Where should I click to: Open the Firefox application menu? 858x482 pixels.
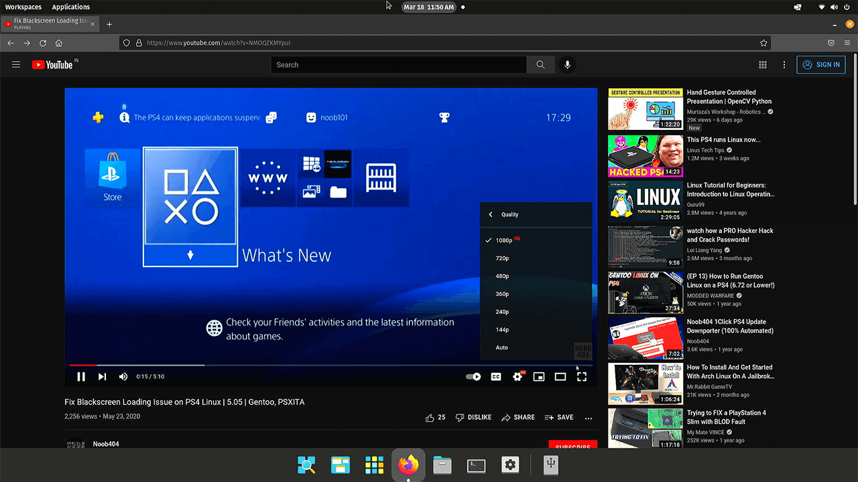pos(847,43)
